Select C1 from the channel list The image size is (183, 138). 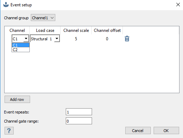point(21,45)
